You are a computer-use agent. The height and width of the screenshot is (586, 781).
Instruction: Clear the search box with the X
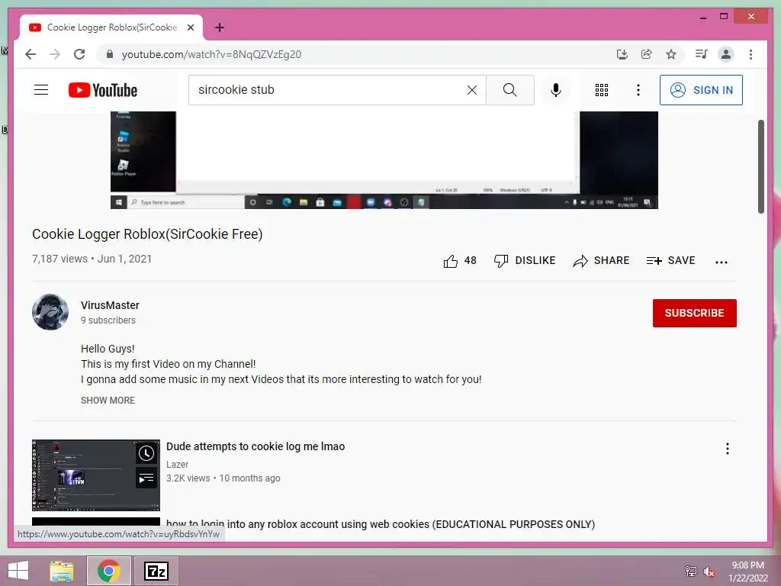click(x=471, y=90)
